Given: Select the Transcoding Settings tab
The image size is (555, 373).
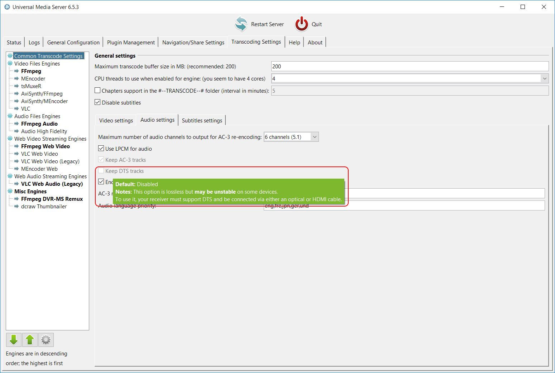Looking at the screenshot, I should (x=256, y=42).
